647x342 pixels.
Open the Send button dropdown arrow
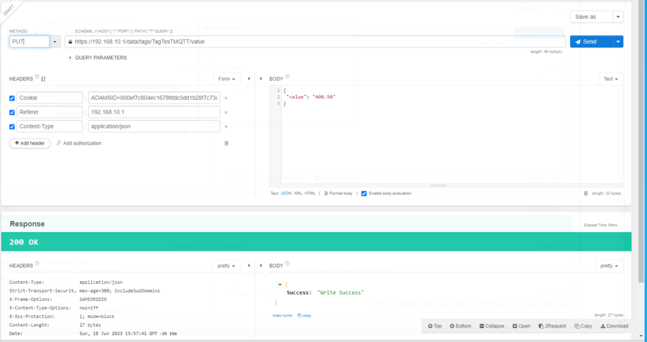pyautogui.click(x=618, y=41)
